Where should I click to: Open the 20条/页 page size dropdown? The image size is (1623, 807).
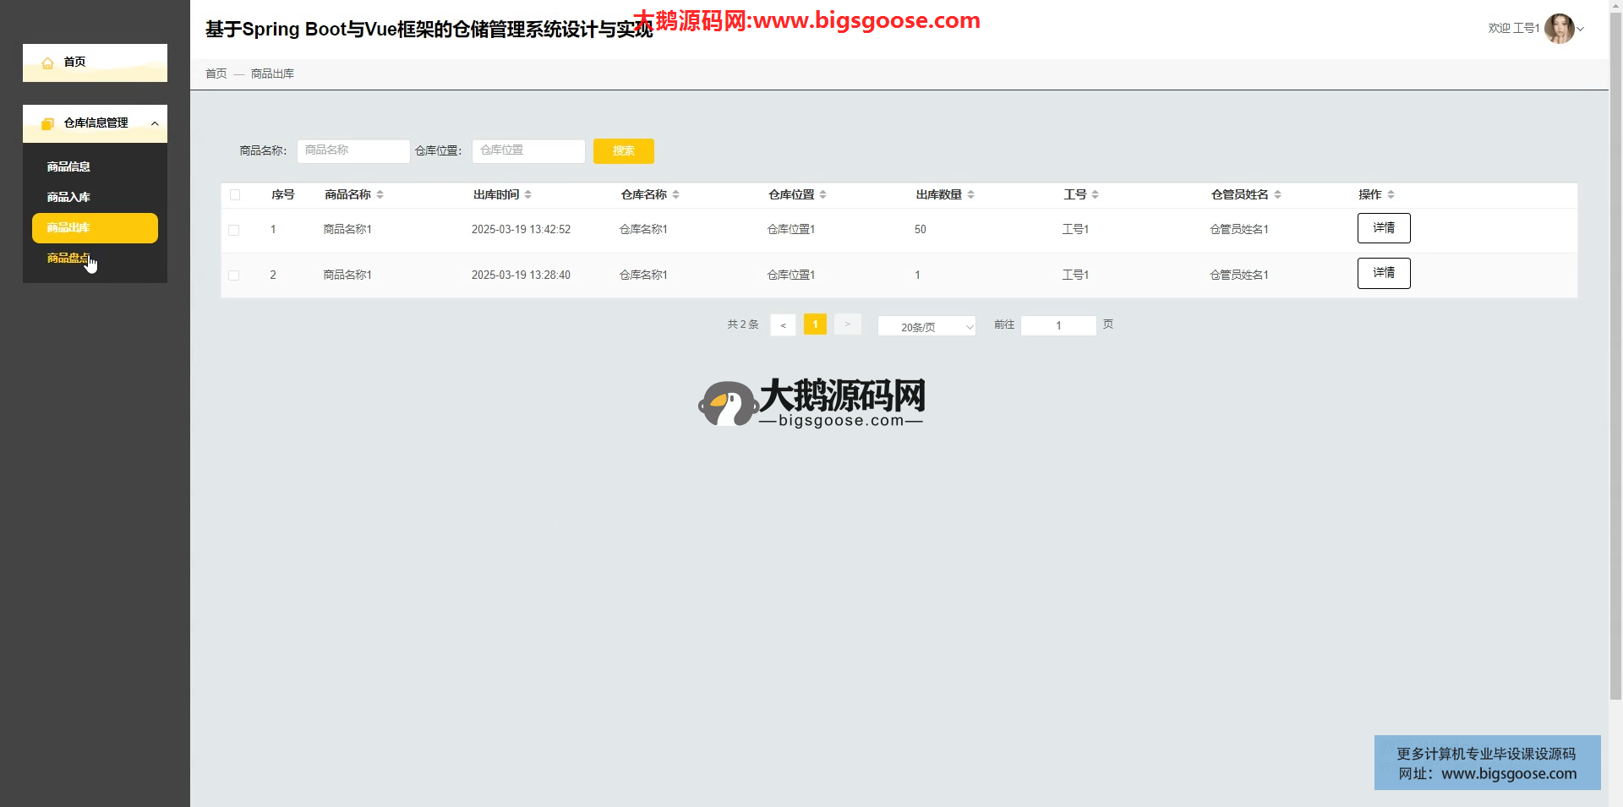coord(926,327)
